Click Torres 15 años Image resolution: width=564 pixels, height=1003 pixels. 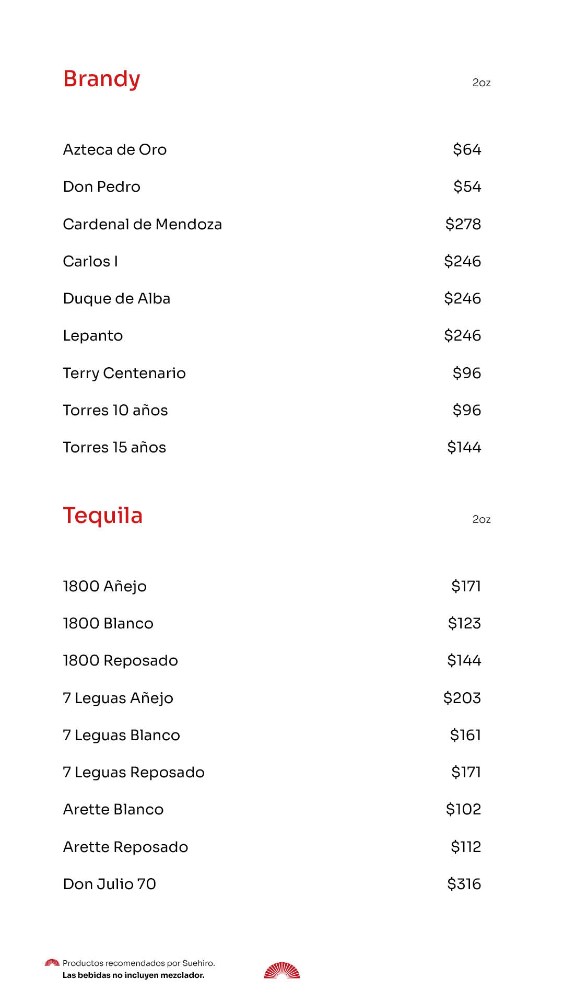114,448
